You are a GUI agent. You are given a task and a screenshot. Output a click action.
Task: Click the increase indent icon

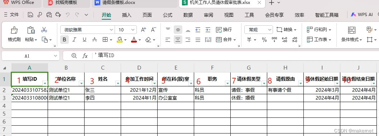click(x=208, y=30)
